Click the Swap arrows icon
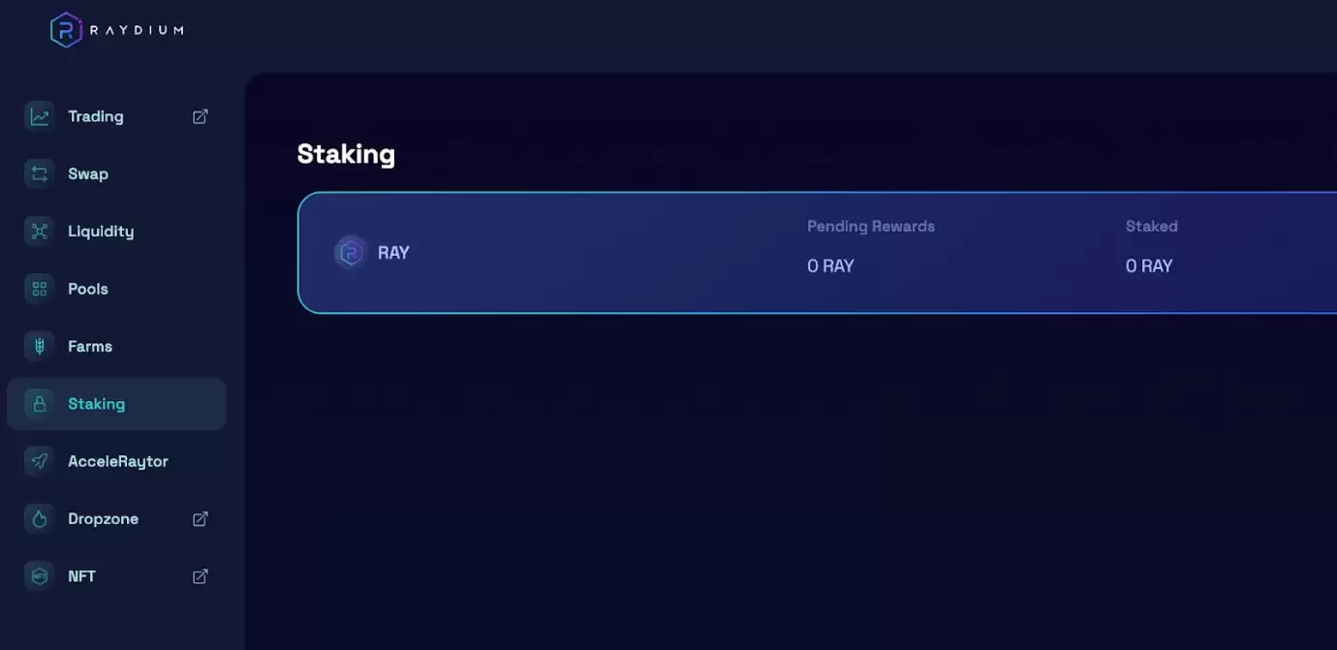Screen dimensions: 1337x650 pyautogui.click(x=40, y=174)
